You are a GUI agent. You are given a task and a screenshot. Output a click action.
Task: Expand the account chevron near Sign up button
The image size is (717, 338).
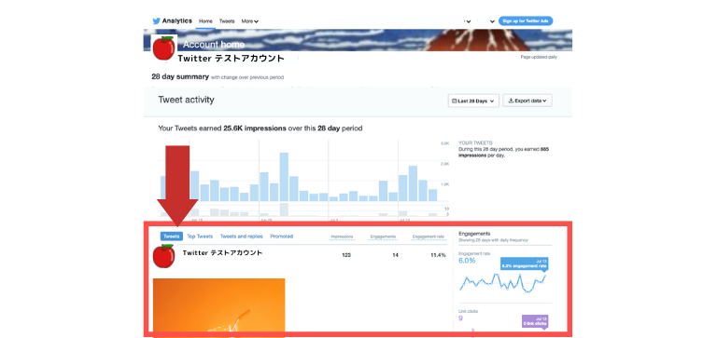pyautogui.click(x=492, y=21)
